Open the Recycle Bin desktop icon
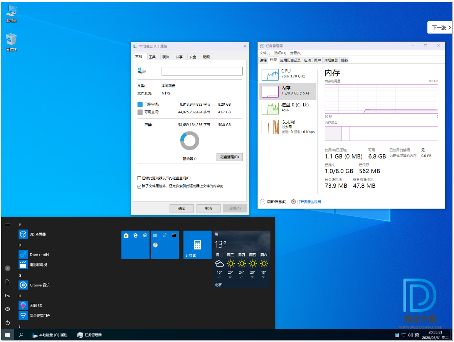 coord(11,42)
